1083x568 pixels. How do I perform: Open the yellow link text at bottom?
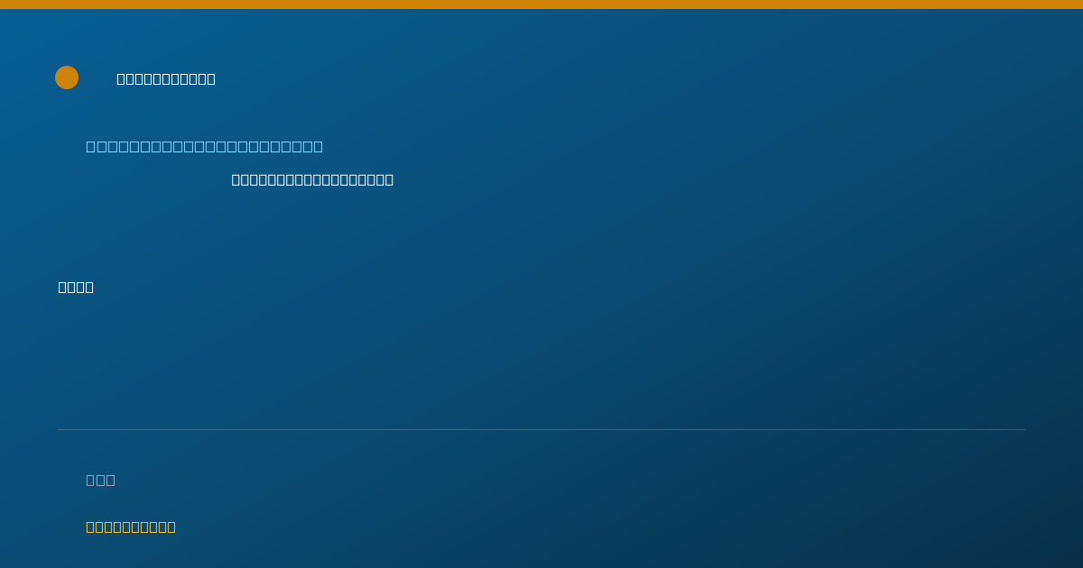coord(131,527)
